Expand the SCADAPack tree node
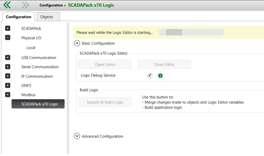 pyautogui.click(x=8, y=28)
